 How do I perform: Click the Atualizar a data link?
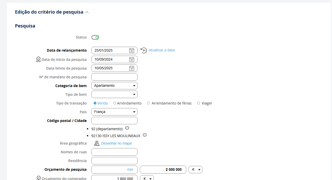pos(162,50)
